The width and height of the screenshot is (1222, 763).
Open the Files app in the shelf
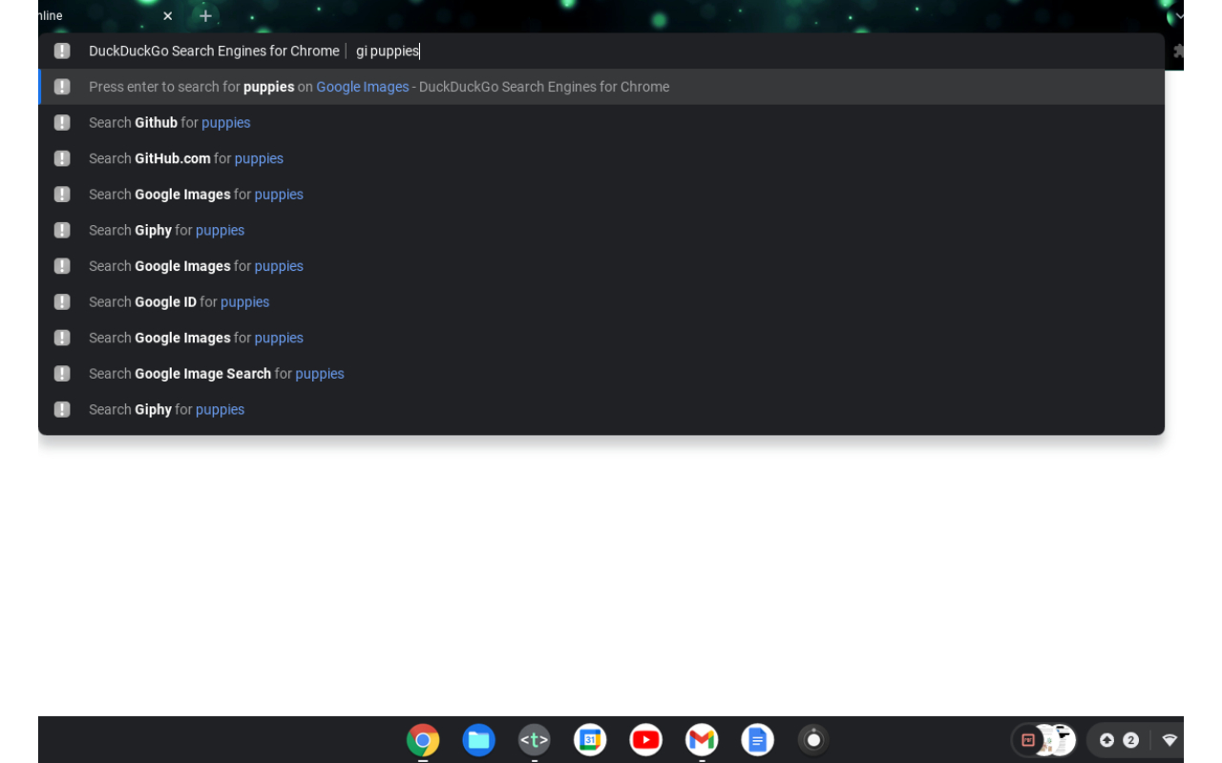(478, 740)
